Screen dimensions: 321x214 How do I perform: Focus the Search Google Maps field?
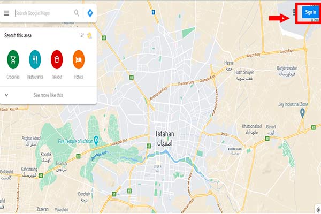pyautogui.click(x=44, y=13)
